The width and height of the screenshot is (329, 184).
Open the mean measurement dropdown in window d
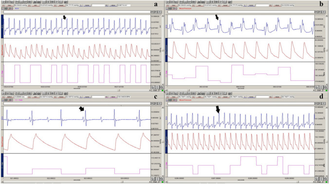click(225, 97)
